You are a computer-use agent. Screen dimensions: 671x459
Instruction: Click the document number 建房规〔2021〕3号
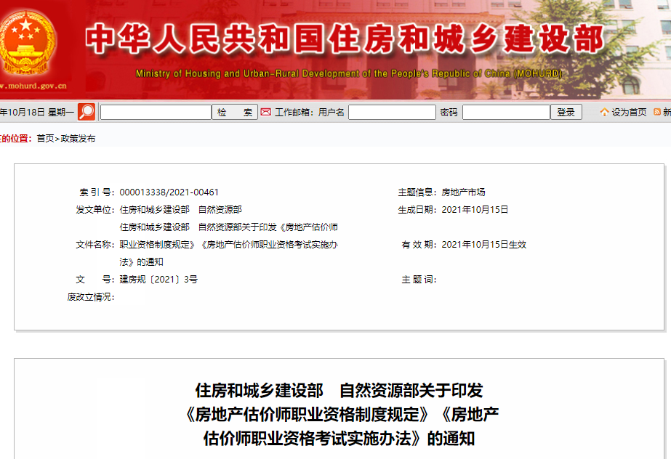pos(158,280)
